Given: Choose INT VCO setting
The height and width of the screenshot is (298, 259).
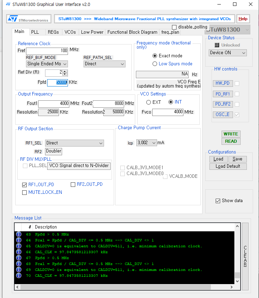Looking at the screenshot, I should (171, 102).
